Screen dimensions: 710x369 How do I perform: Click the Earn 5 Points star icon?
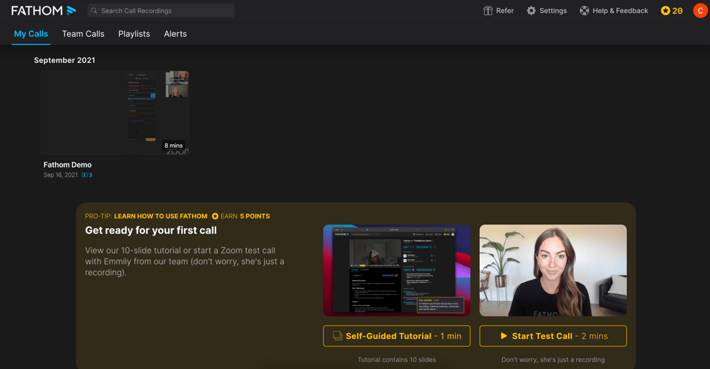[x=215, y=216]
